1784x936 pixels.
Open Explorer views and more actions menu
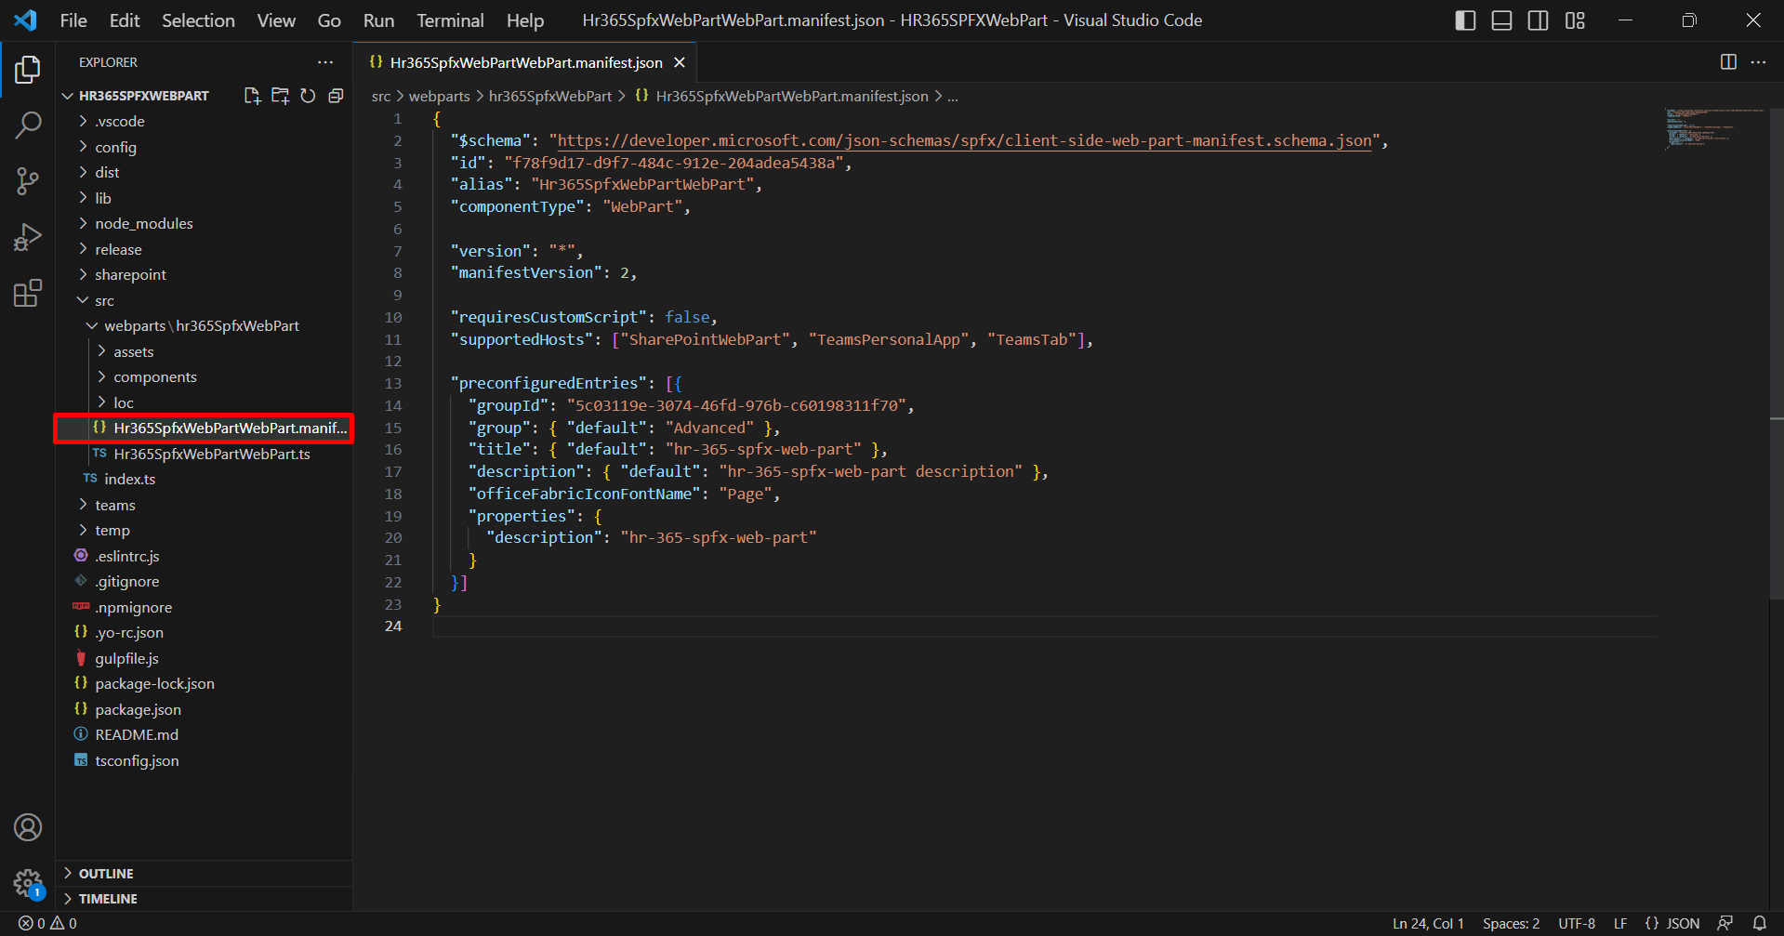[325, 62]
